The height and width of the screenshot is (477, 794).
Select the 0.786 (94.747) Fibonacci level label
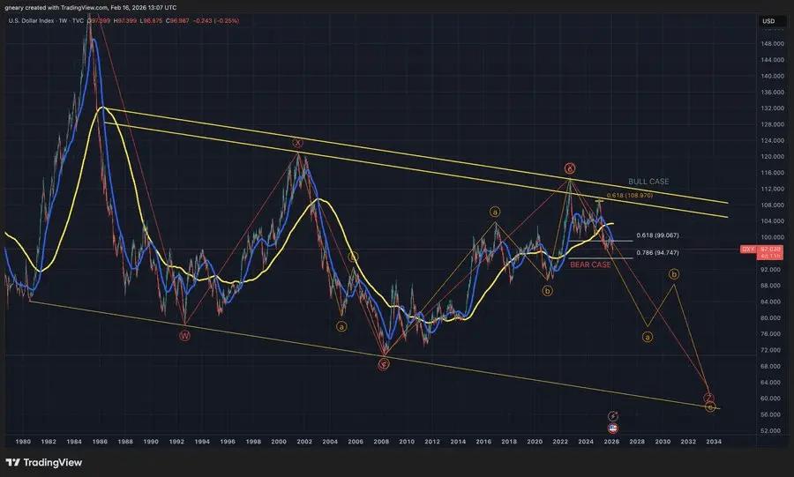(x=656, y=253)
